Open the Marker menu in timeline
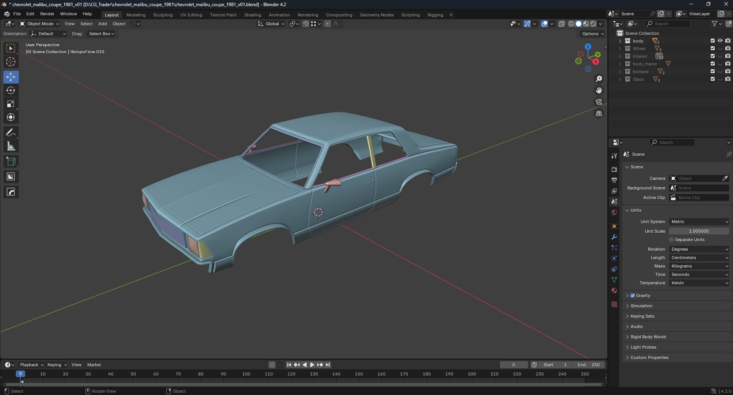733x395 pixels. (x=94, y=365)
